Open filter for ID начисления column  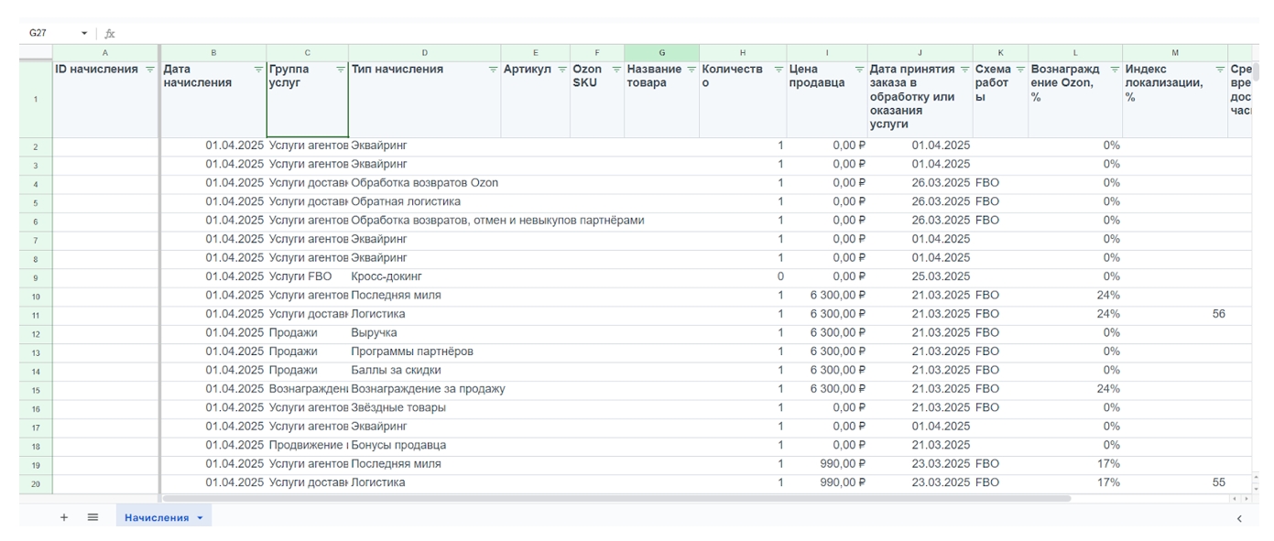[x=150, y=70]
